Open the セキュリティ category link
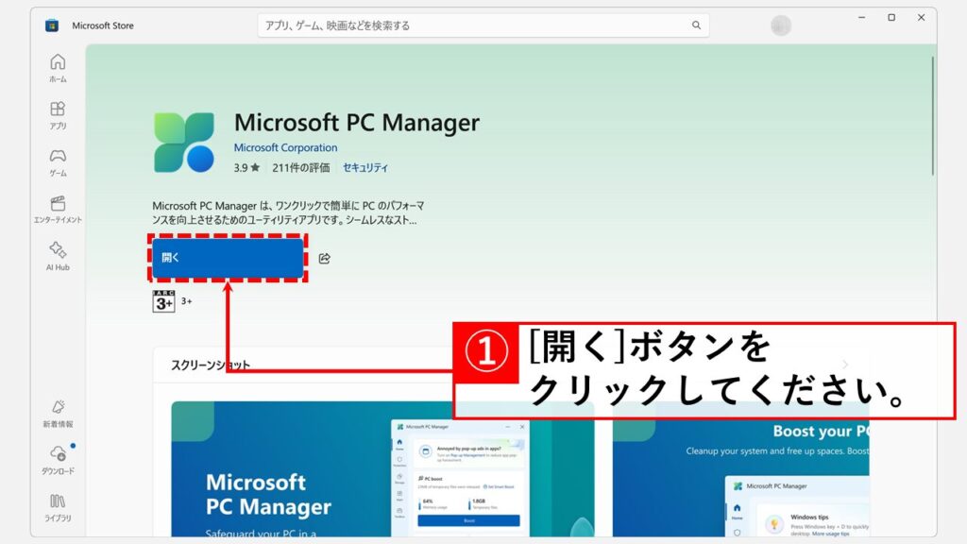 pos(365,168)
